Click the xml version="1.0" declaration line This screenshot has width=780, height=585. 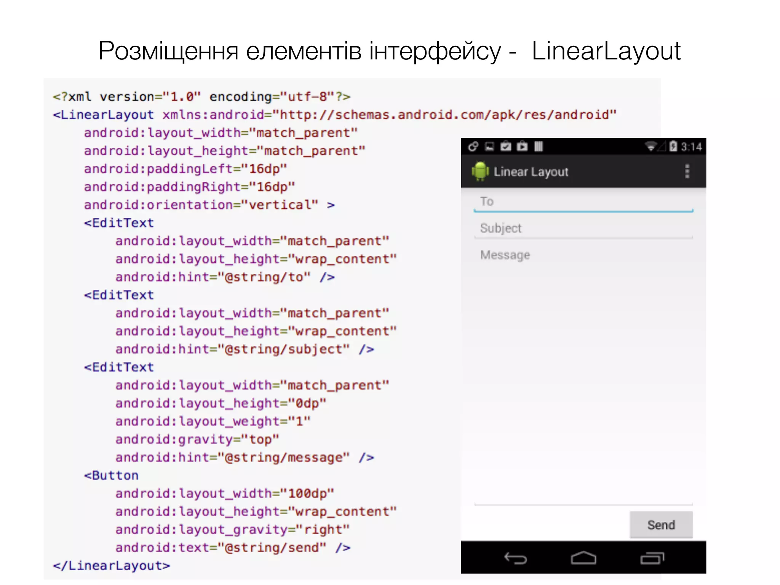pos(201,97)
